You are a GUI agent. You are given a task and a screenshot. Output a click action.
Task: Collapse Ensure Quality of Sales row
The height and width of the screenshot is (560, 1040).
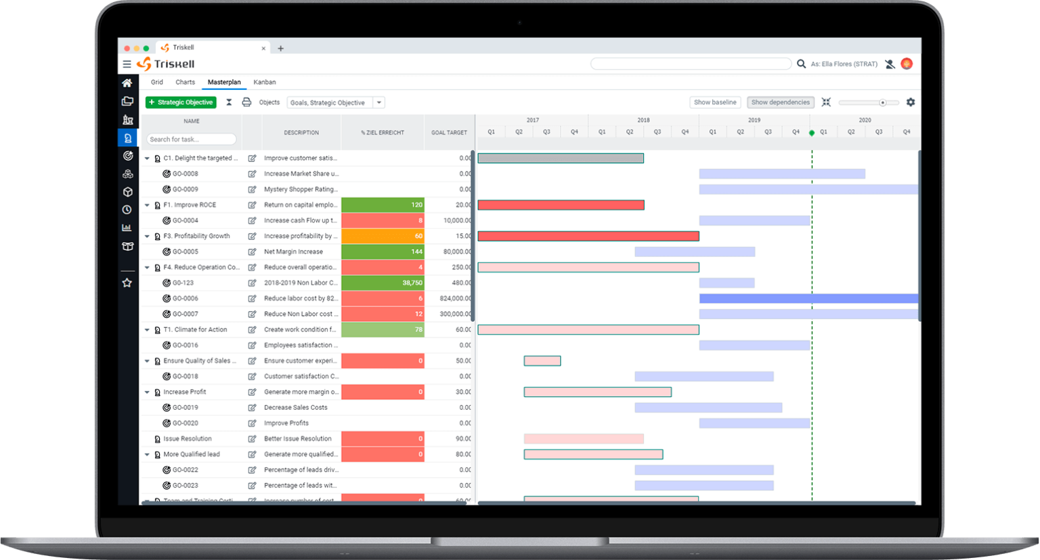(147, 361)
